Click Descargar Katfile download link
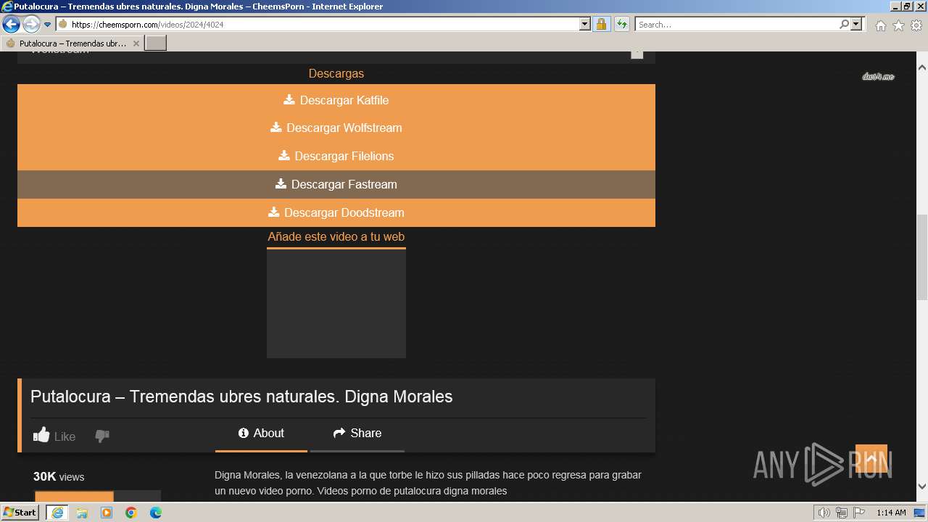This screenshot has width=928, height=522. [x=336, y=100]
